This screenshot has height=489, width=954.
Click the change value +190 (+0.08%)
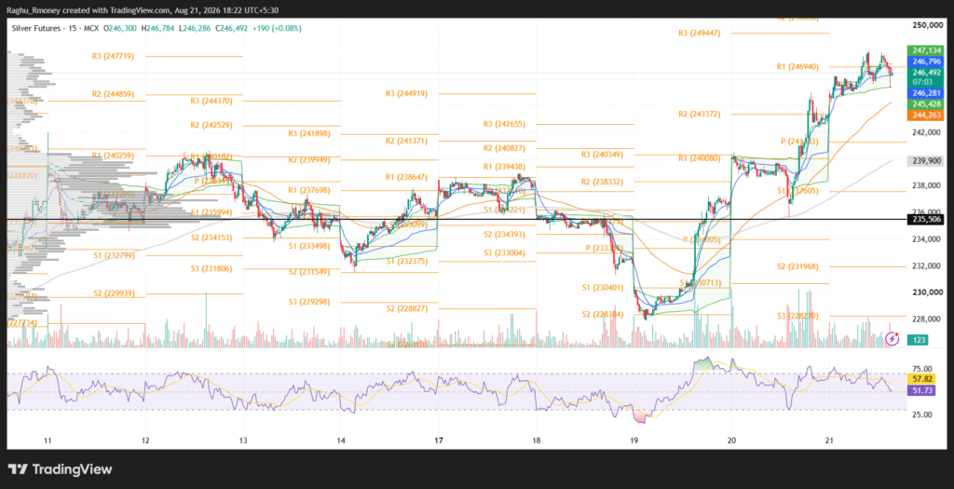coord(278,29)
